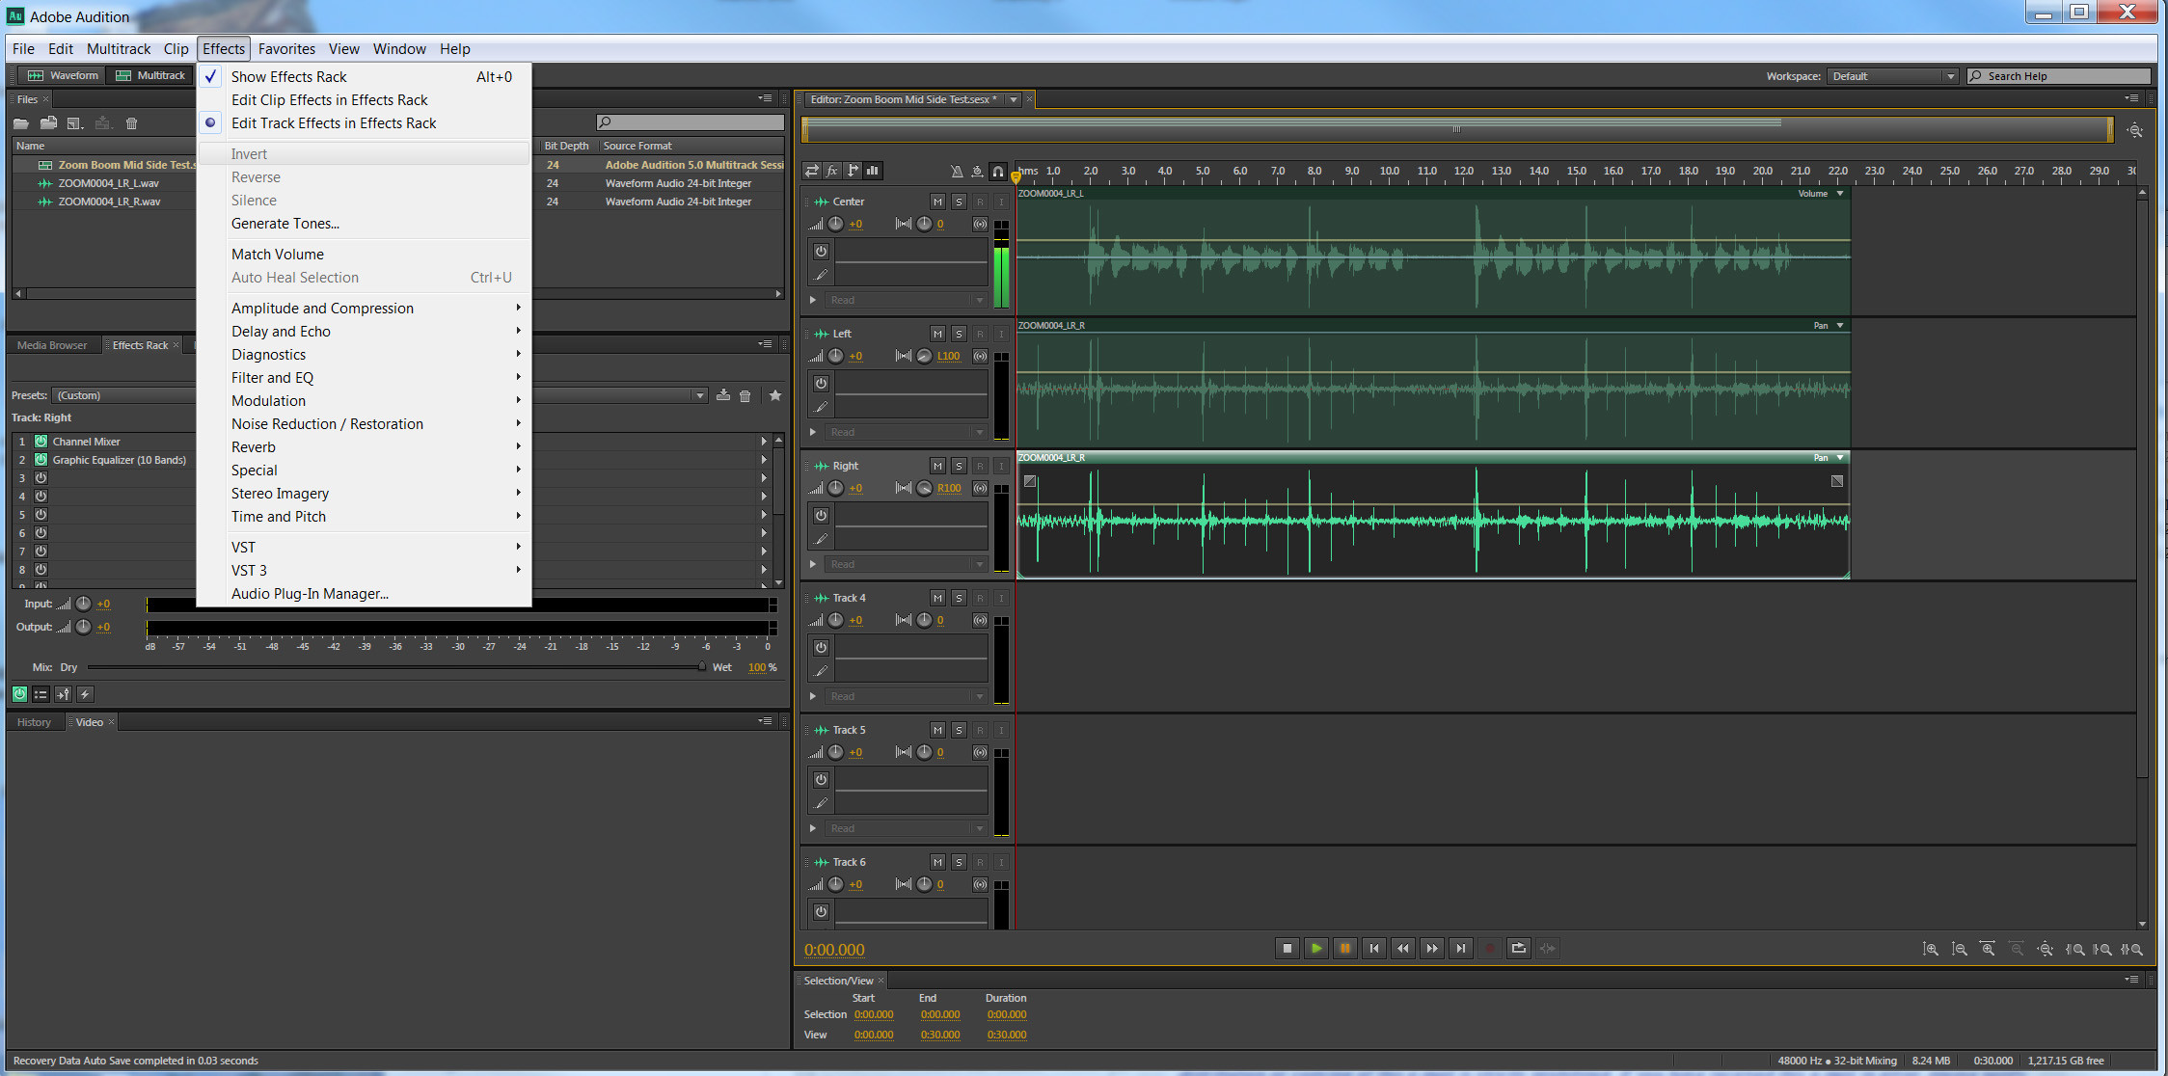Screen dimensions: 2168x1076
Task: Click the zoom in amplitude icon at bottom right
Action: 1930,949
